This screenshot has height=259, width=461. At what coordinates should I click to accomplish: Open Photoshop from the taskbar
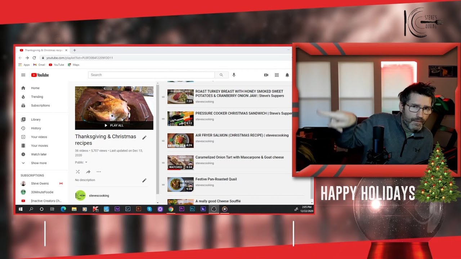192,209
